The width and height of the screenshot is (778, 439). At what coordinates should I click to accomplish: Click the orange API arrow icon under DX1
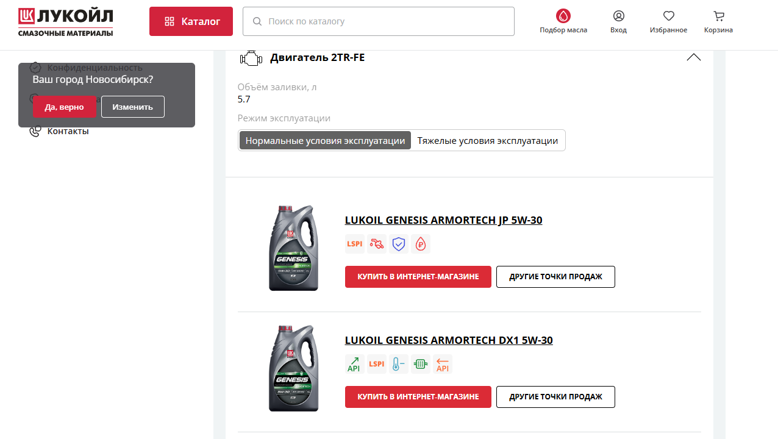point(443,364)
